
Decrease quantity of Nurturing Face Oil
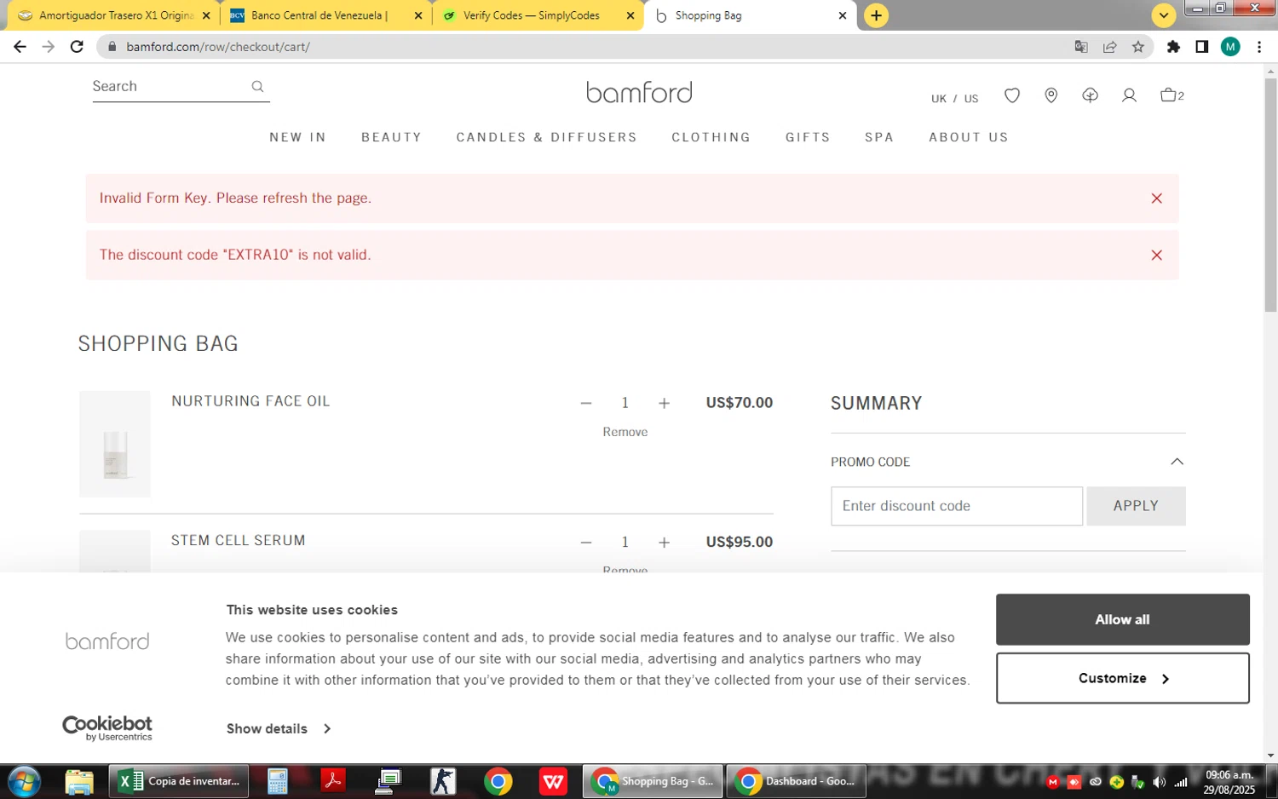point(586,403)
